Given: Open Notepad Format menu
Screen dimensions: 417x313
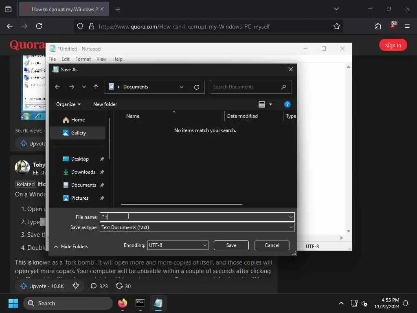Looking at the screenshot, I should click(83, 59).
